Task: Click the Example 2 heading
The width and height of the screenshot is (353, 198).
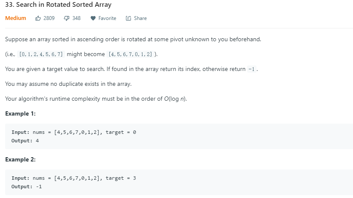Action: tap(20, 159)
